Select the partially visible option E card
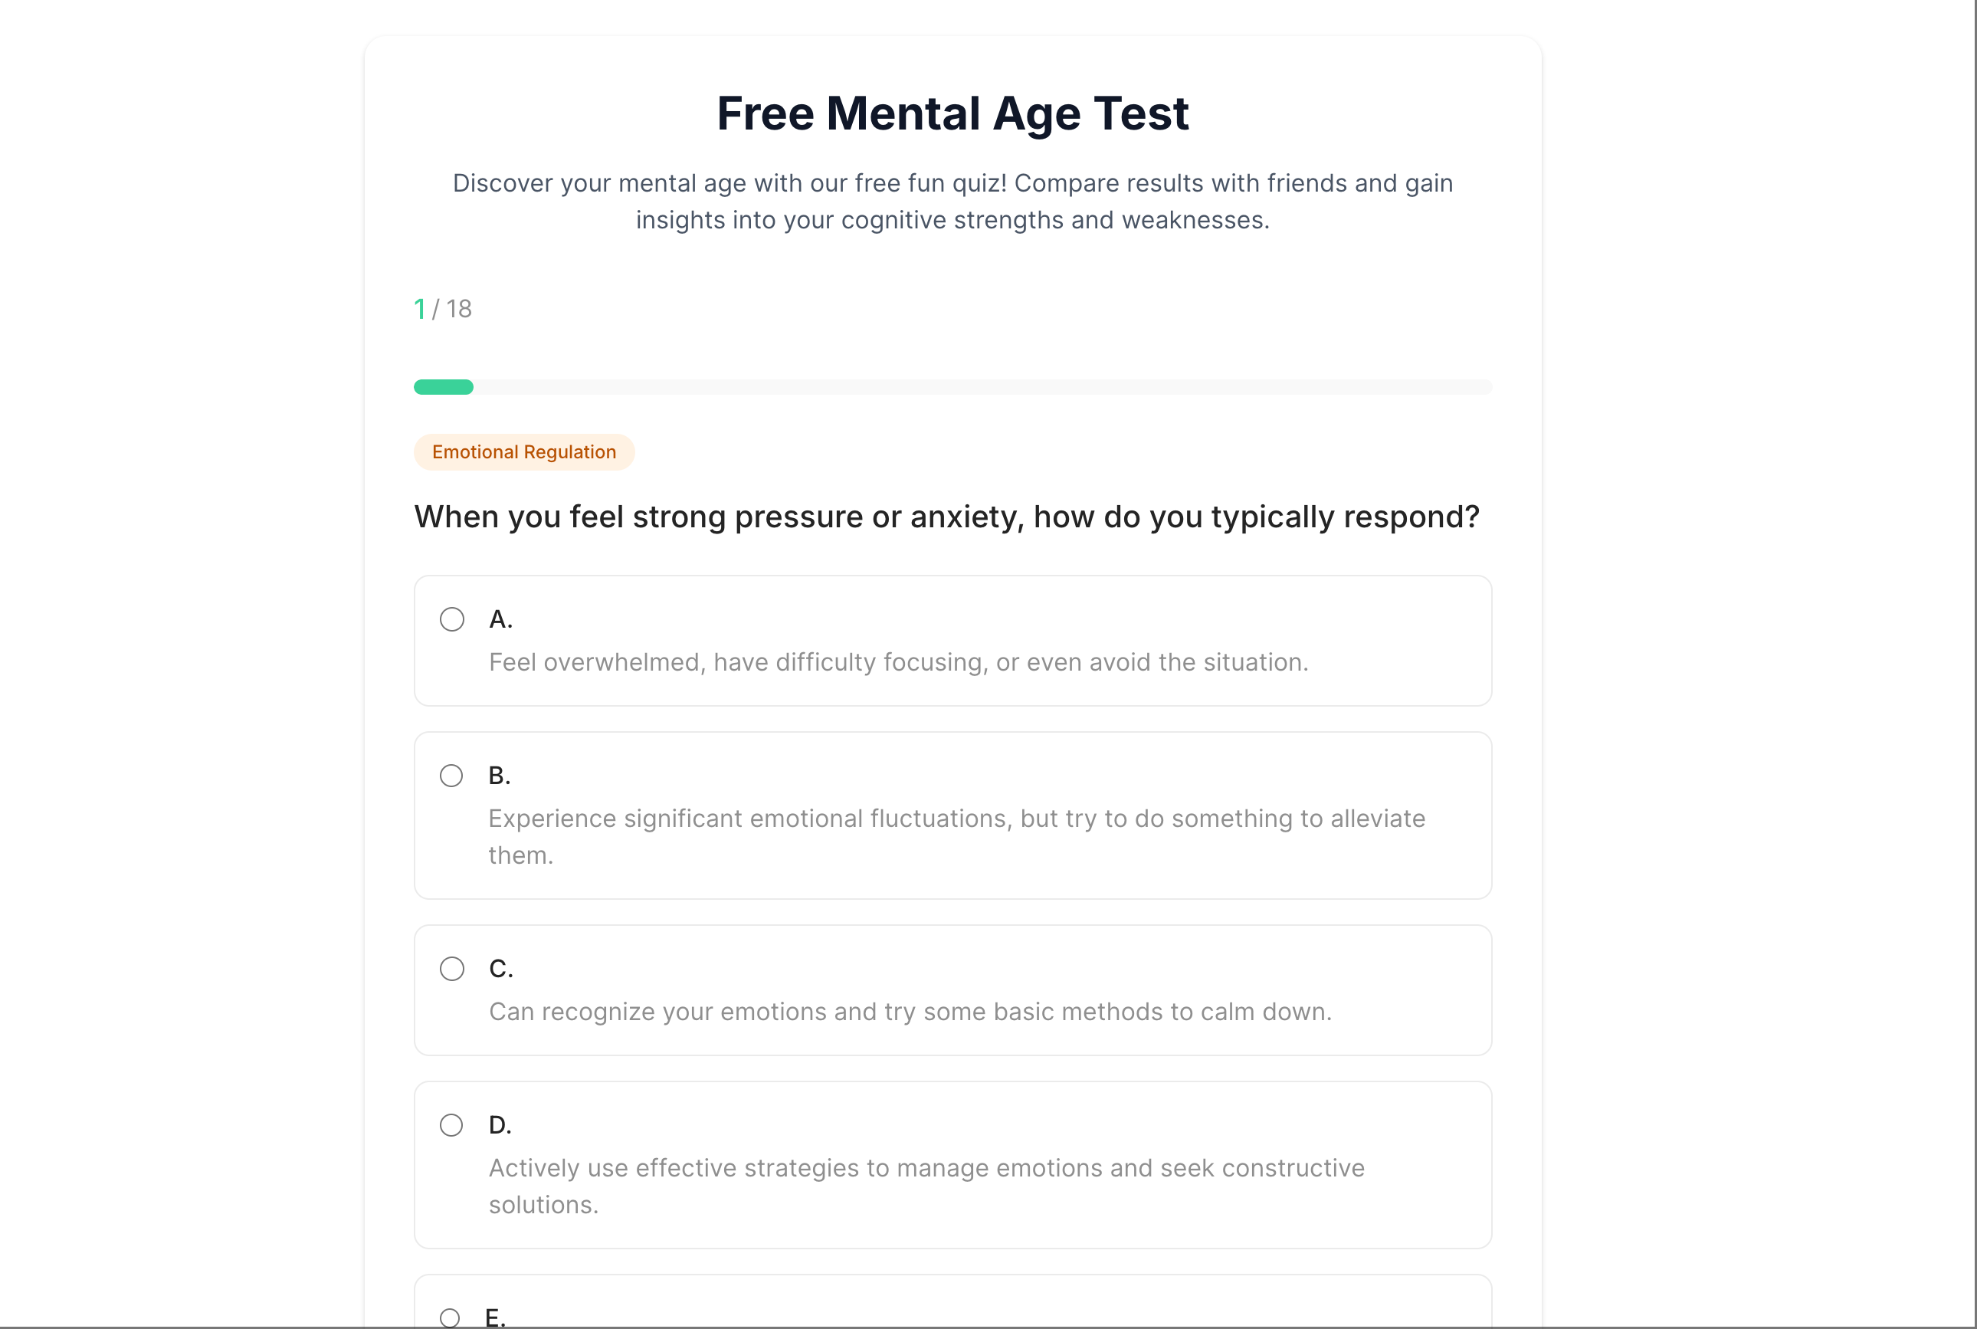 (952, 1305)
